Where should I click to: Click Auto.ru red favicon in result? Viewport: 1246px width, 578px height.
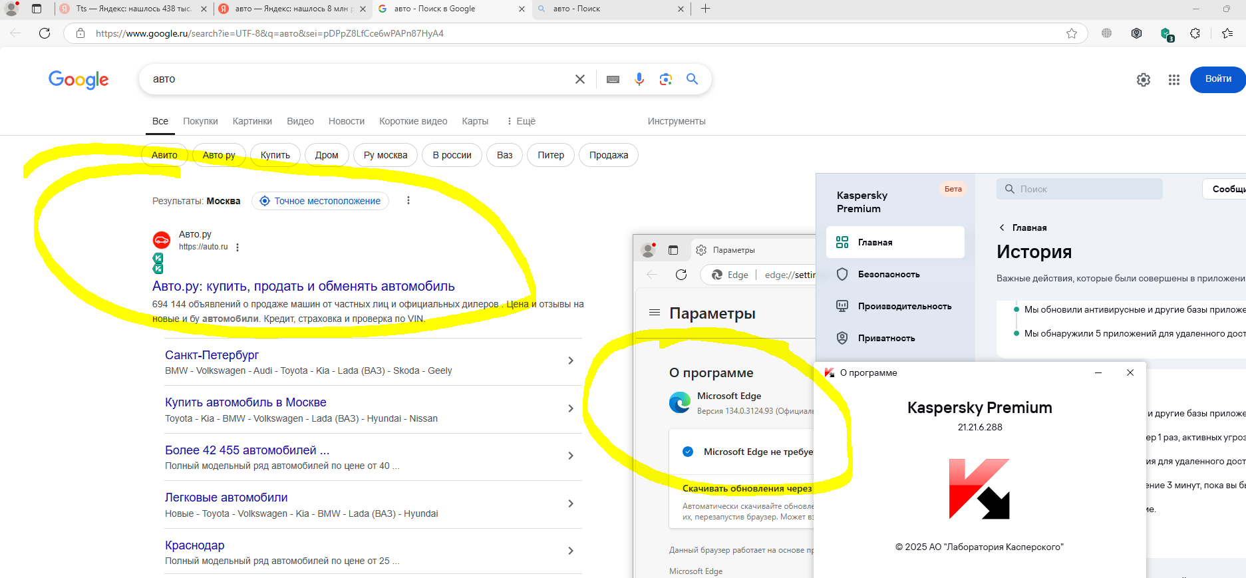tap(162, 240)
